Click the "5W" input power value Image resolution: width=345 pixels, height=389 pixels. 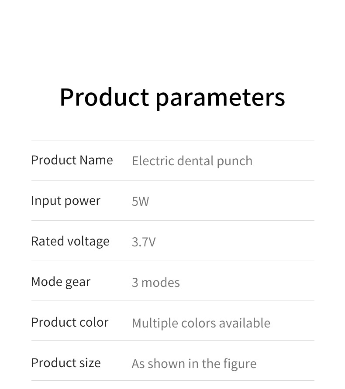pyautogui.click(x=140, y=201)
